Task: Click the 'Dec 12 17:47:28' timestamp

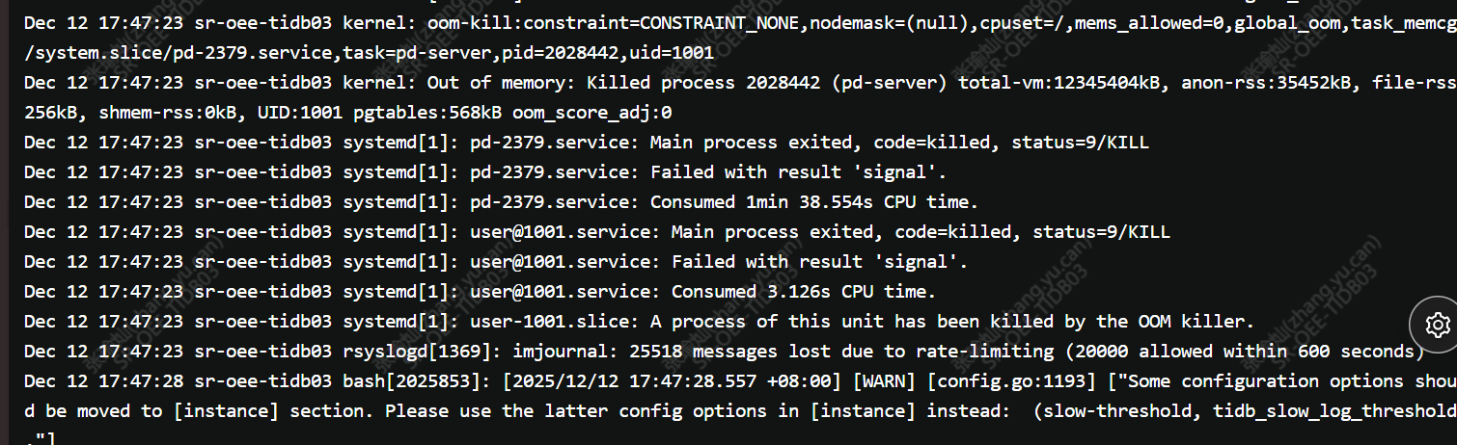Action: point(103,381)
